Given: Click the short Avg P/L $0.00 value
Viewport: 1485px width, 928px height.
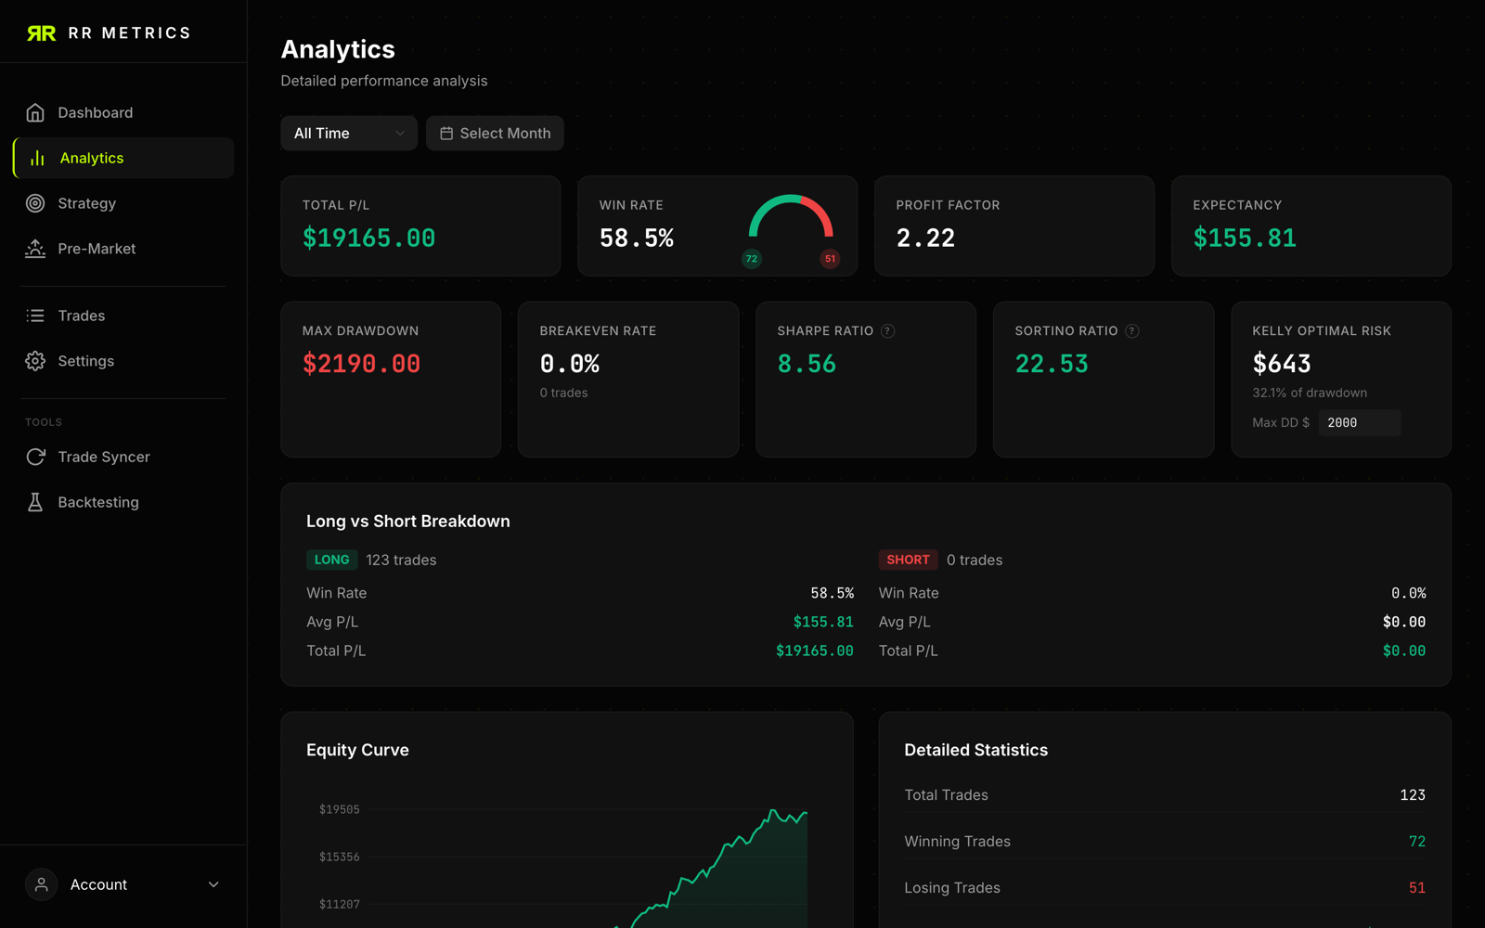Looking at the screenshot, I should click(x=1404, y=622).
